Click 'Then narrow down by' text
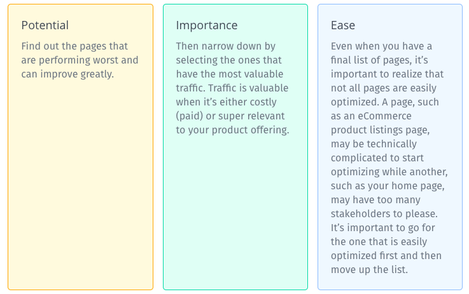Screen dimensions: 469x294 225,46
